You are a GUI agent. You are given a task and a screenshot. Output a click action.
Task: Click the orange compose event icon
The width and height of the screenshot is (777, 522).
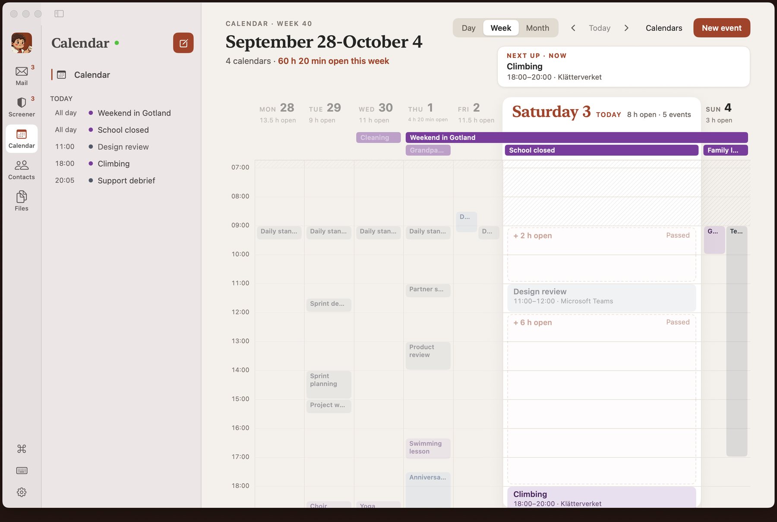[x=183, y=43]
